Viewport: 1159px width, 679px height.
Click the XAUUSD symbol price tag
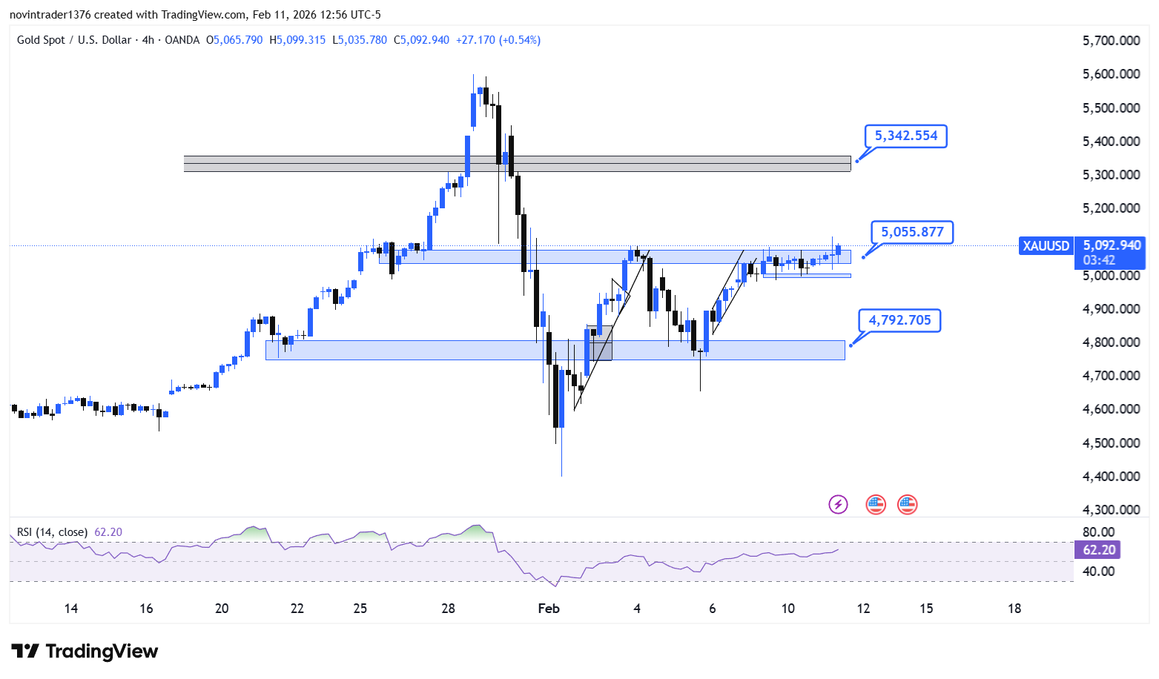click(1046, 245)
